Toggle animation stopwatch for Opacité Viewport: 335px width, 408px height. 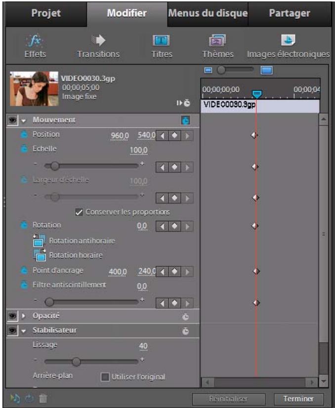(186, 316)
